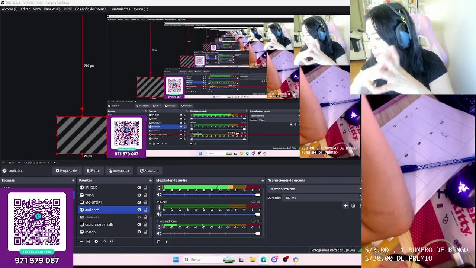Zoom in preview with plus icon
The width and height of the screenshot is (476, 268).
coord(20,162)
